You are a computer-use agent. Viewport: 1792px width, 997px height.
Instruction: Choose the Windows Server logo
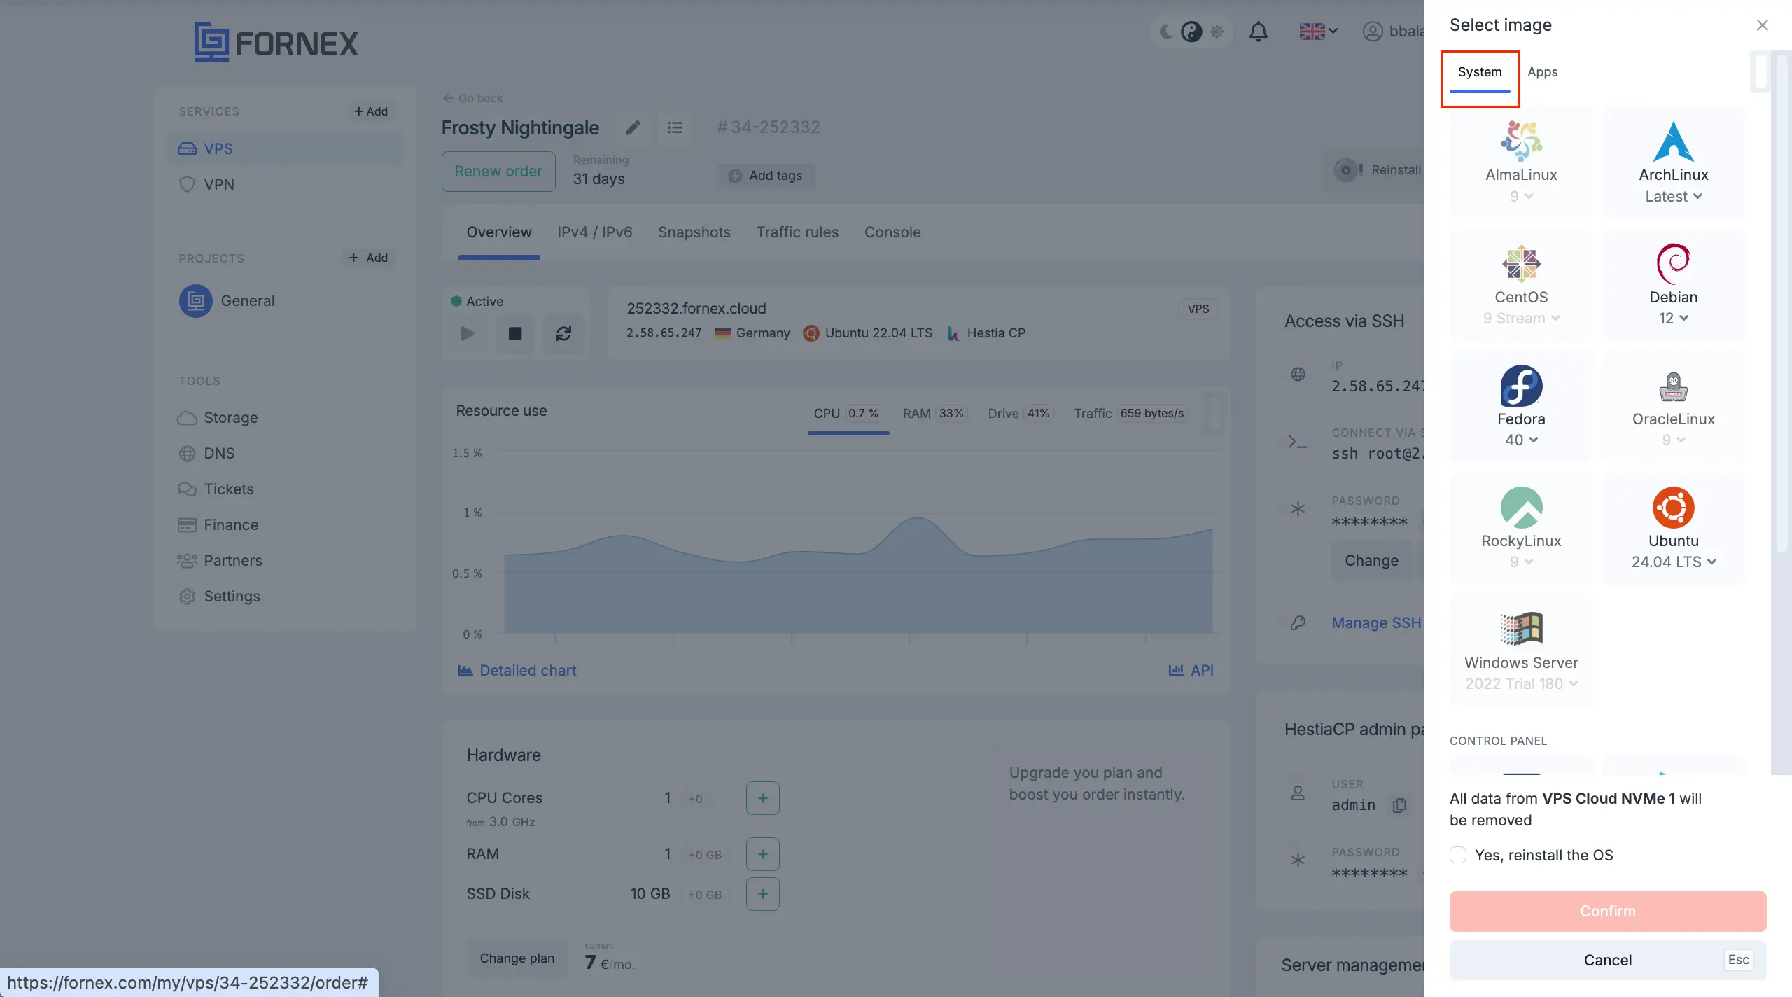tap(1521, 629)
